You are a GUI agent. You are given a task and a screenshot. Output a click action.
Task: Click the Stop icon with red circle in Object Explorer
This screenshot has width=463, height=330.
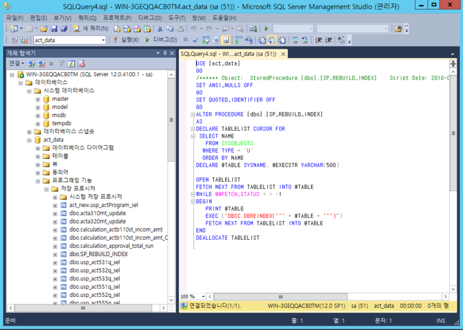pyautogui.click(x=82, y=64)
